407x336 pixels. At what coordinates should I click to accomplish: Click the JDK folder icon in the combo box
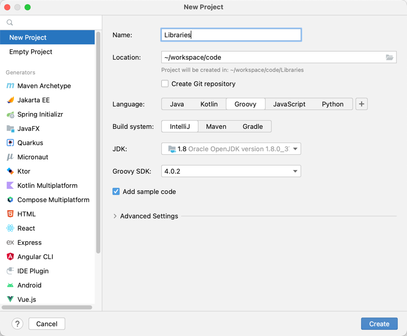click(172, 149)
